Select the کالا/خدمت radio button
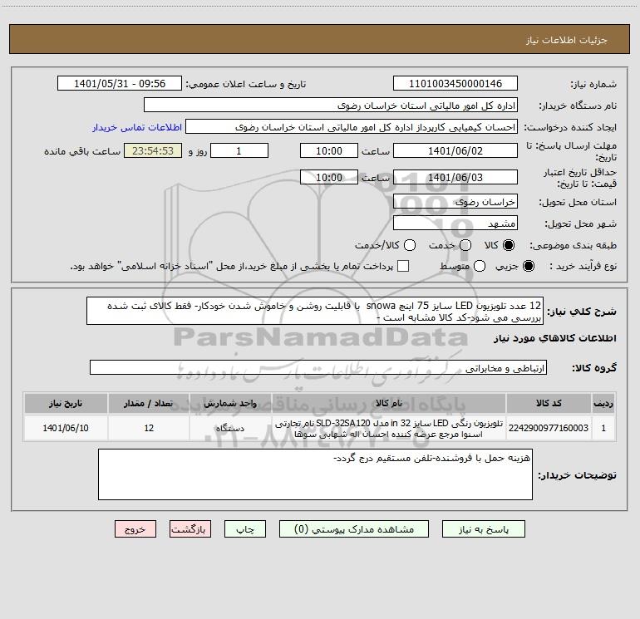The width and height of the screenshot is (640, 619). click(x=410, y=245)
